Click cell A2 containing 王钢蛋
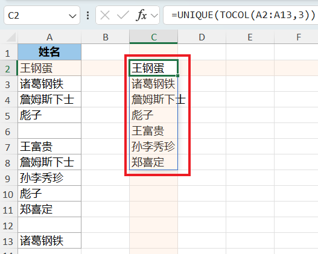The image size is (318, 254). (49, 68)
